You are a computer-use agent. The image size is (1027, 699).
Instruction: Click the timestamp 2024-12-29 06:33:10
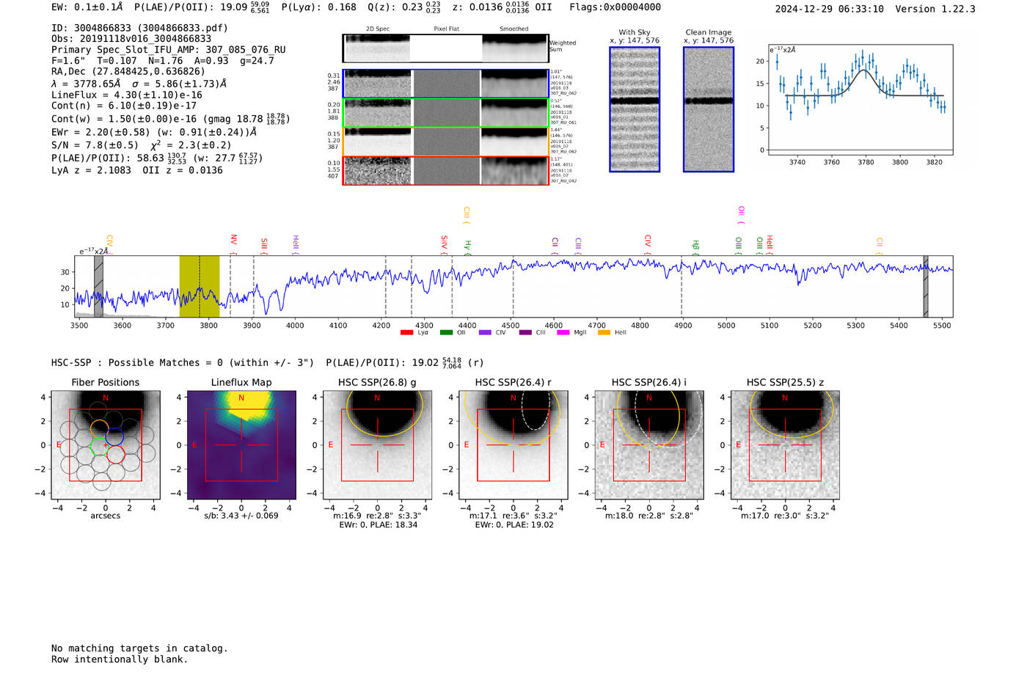[829, 9]
